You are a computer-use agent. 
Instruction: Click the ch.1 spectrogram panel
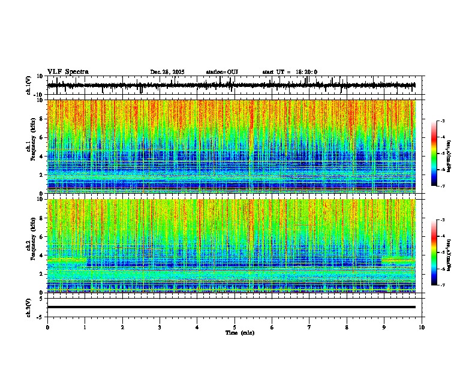(232, 146)
